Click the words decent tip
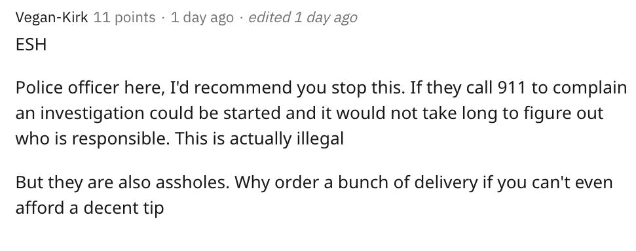Image resolution: width=636 pixels, height=251 pixels. [124, 208]
